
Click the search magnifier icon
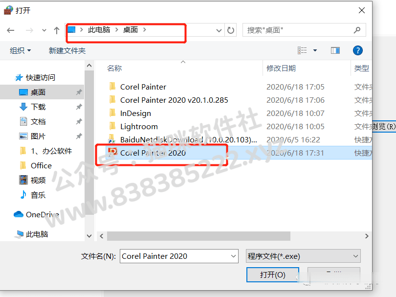(357, 30)
